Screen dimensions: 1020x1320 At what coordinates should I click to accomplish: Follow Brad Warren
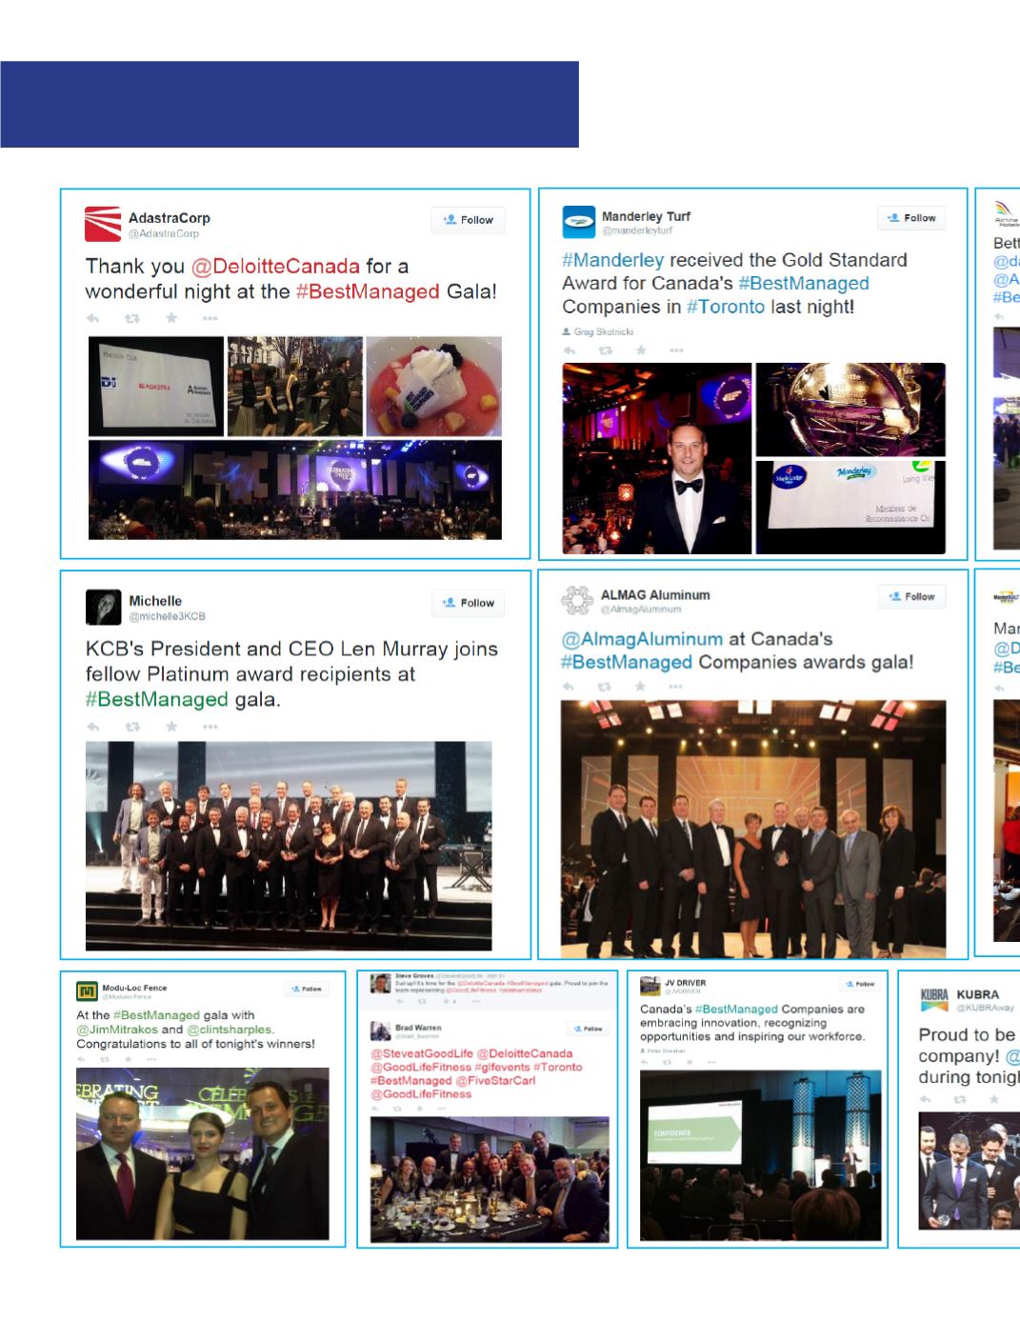click(x=587, y=1029)
